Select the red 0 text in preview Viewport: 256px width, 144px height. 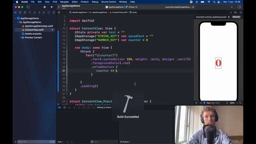(218, 63)
